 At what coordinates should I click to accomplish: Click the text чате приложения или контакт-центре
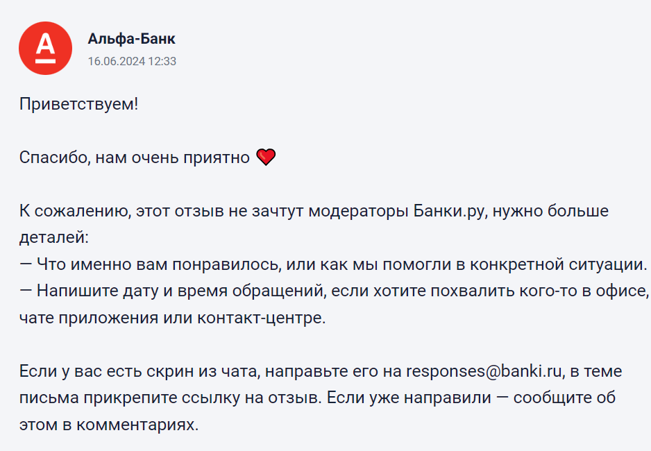click(172, 318)
